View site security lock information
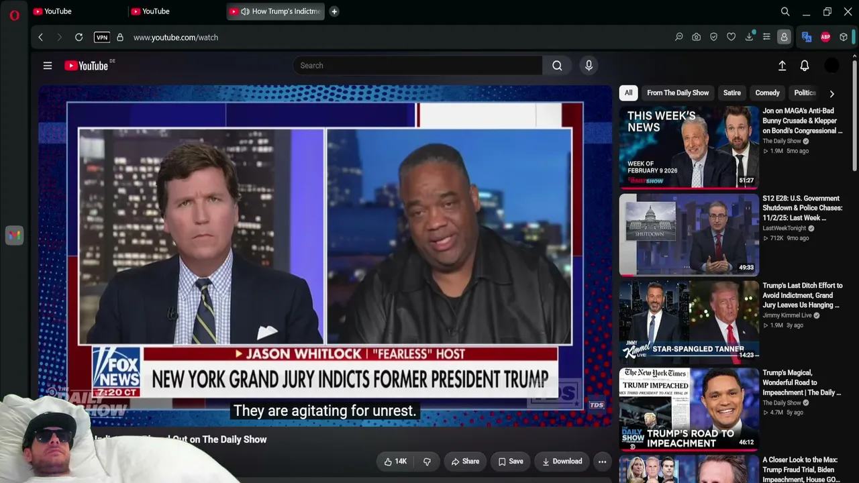Viewport: 859px width, 483px height. [x=120, y=38]
